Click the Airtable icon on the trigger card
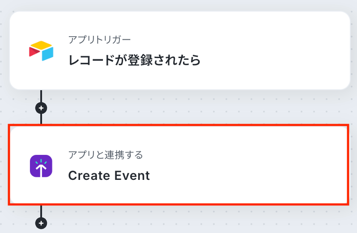The image size is (357, 233). pos(41,51)
